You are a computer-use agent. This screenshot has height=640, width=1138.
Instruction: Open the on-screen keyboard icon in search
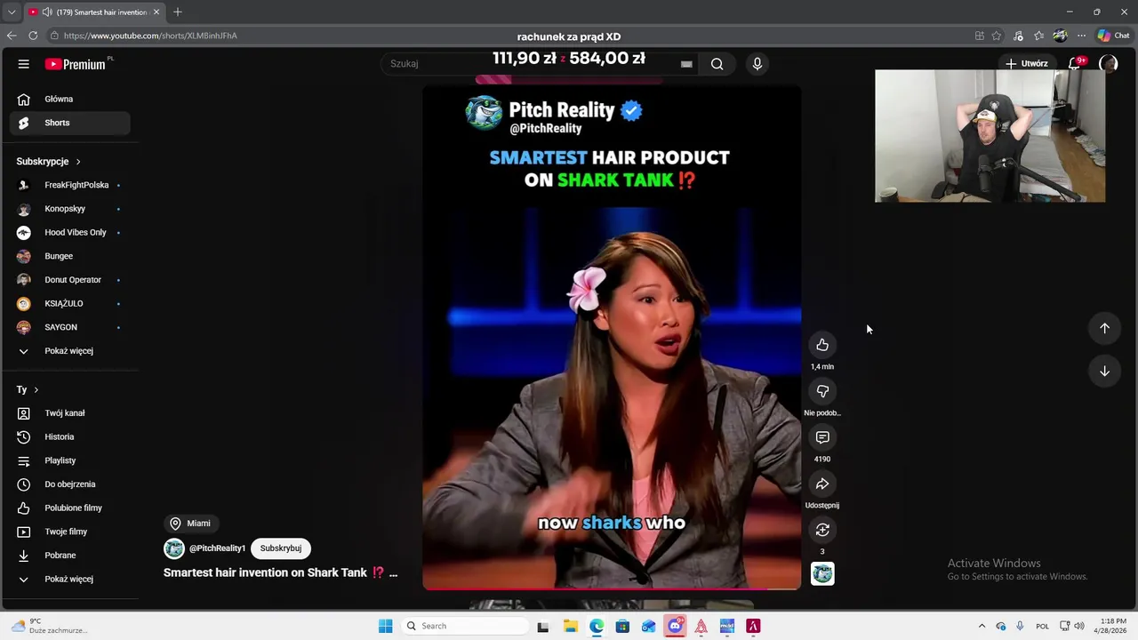(x=686, y=64)
